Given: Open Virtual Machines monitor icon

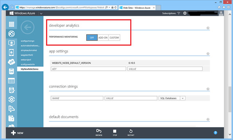Looking at the screenshot, I should pyautogui.click(x=11, y=44).
